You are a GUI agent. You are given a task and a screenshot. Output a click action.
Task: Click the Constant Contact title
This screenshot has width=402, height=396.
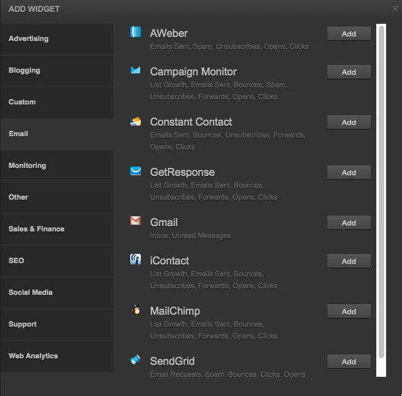190,122
